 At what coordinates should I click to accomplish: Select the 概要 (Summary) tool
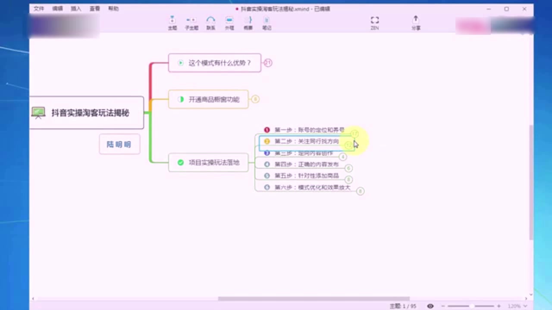[x=248, y=23]
